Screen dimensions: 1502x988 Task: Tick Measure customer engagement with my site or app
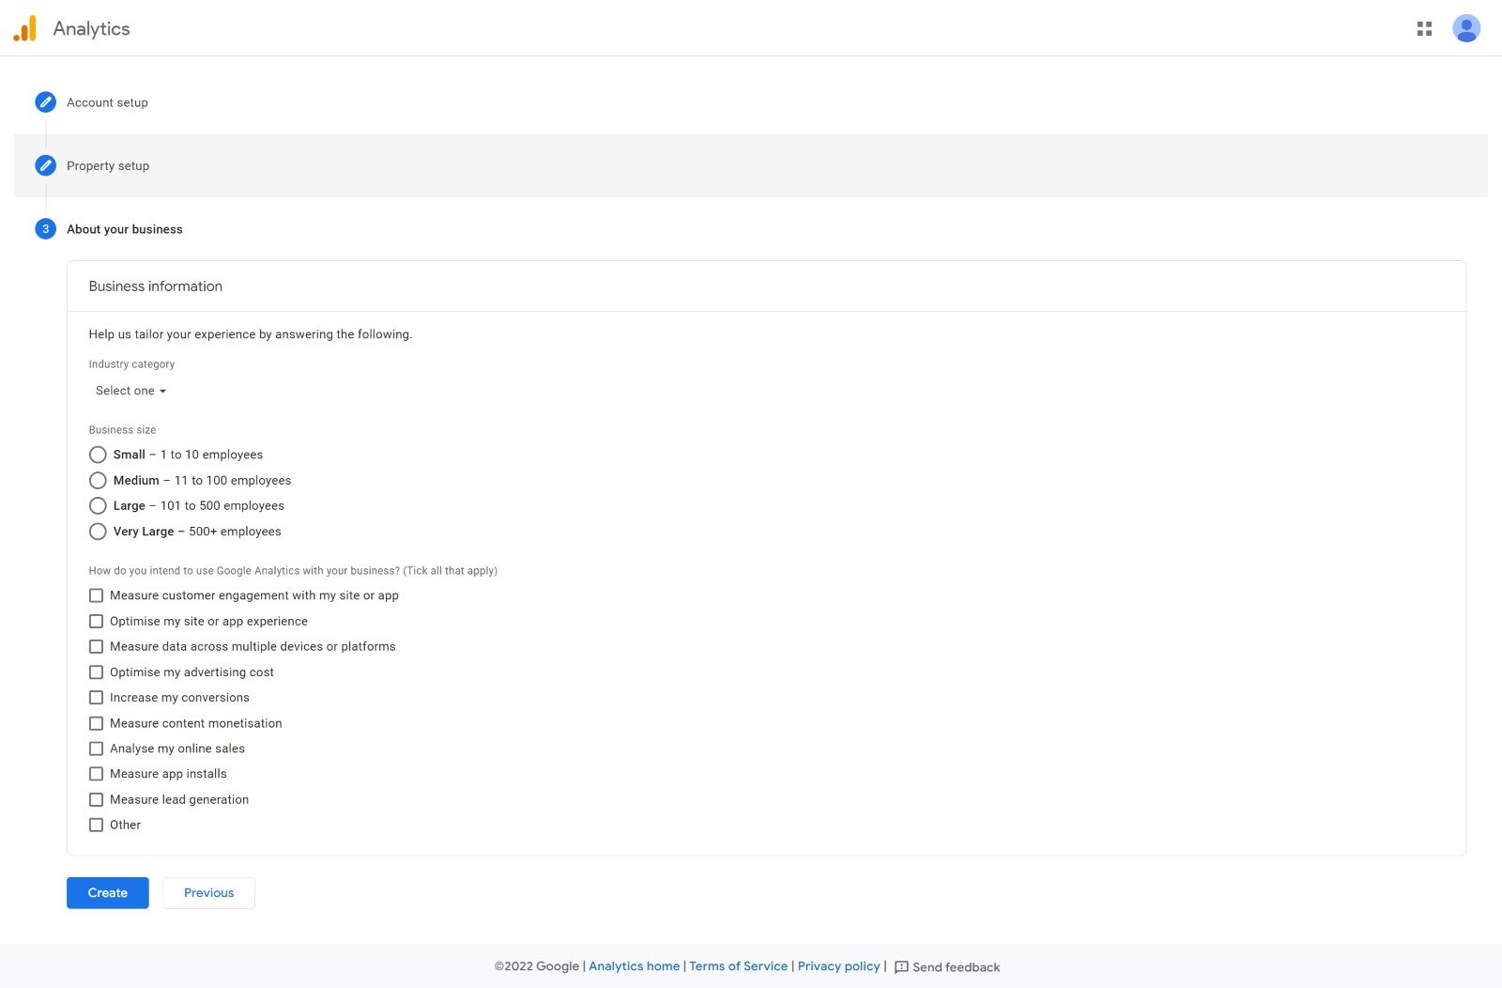pos(96,595)
